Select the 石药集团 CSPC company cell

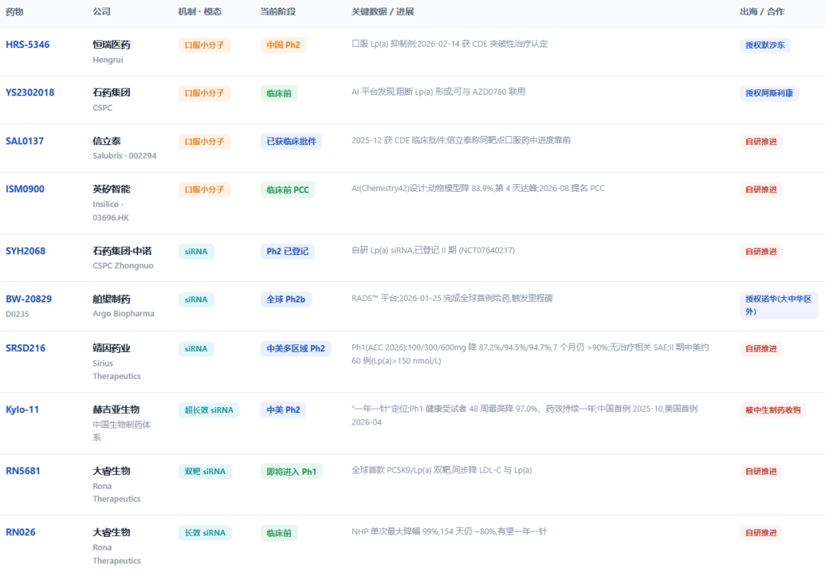click(x=112, y=99)
